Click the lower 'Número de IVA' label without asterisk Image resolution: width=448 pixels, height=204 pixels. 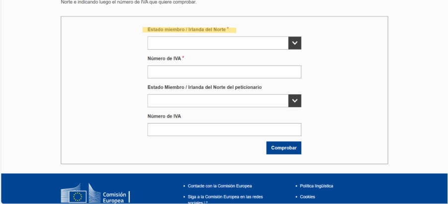164,117
